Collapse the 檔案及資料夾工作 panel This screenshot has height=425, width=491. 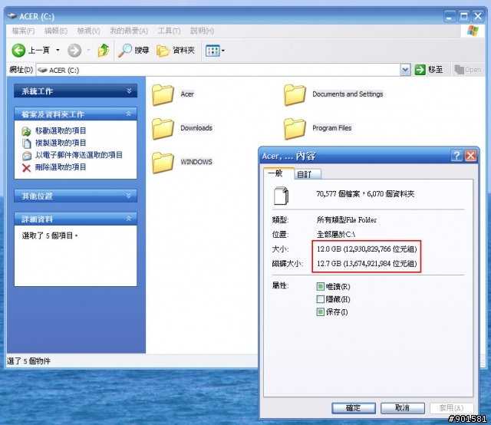coord(129,114)
